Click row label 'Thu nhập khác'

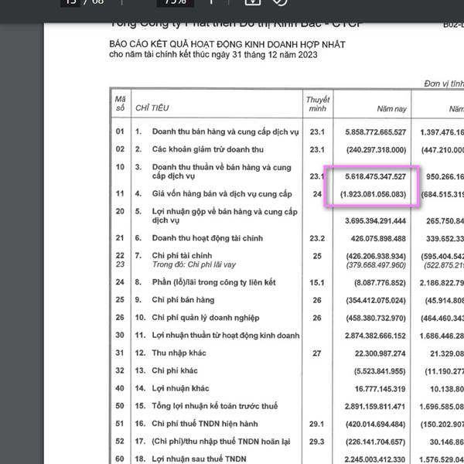click(179, 353)
